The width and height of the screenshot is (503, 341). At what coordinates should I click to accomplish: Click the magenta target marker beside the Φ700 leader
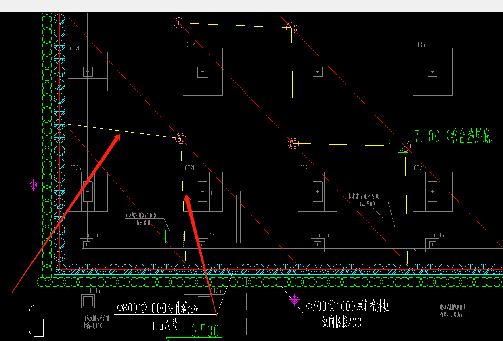click(x=295, y=299)
